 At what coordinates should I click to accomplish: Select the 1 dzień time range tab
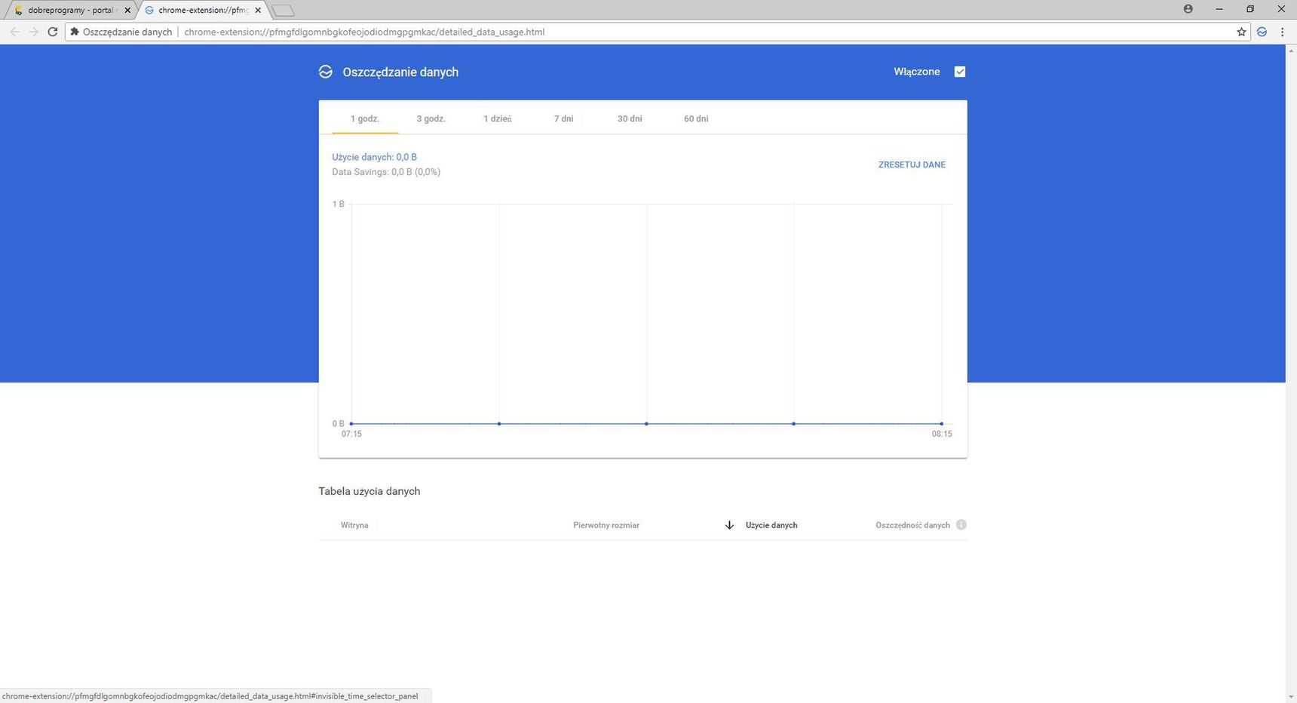coord(498,118)
